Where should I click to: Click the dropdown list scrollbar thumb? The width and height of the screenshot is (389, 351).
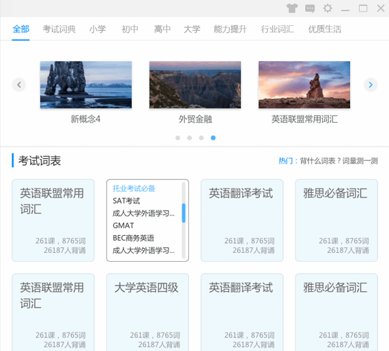184,213
